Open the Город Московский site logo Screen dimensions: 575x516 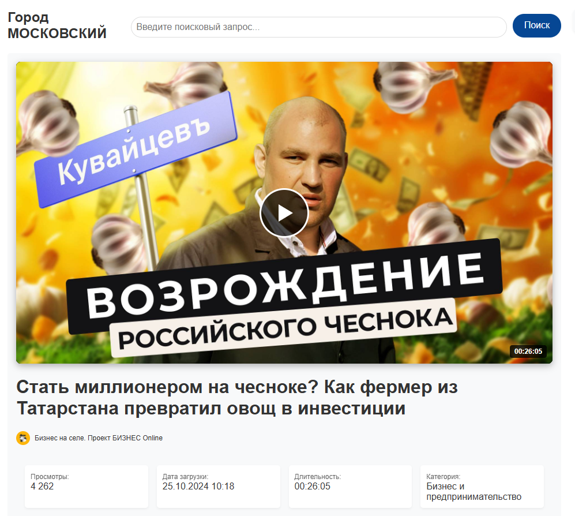click(x=57, y=25)
